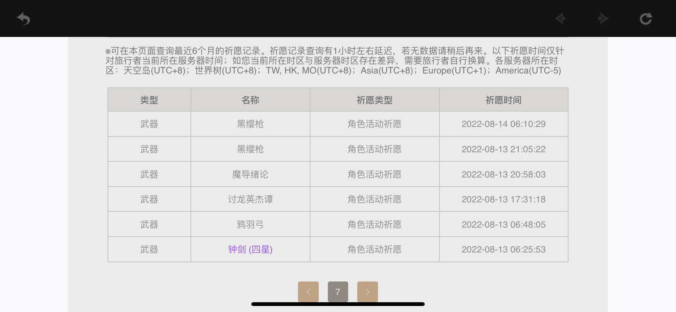Click the browser forward navigation arrow
This screenshot has height=312, width=676.
(603, 18)
